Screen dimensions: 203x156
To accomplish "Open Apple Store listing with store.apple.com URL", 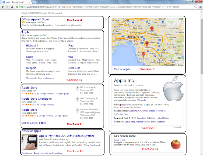I will 29,110.
